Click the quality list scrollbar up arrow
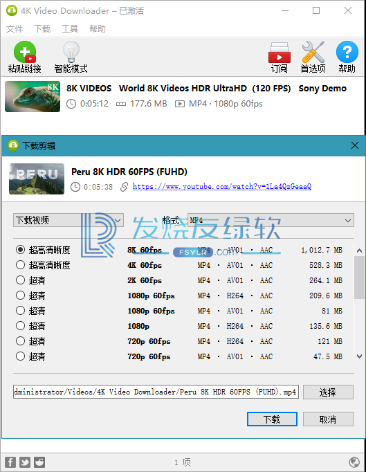The height and width of the screenshot is (472, 366). click(359, 251)
